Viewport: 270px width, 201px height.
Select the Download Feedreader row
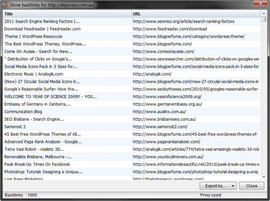coord(42,29)
